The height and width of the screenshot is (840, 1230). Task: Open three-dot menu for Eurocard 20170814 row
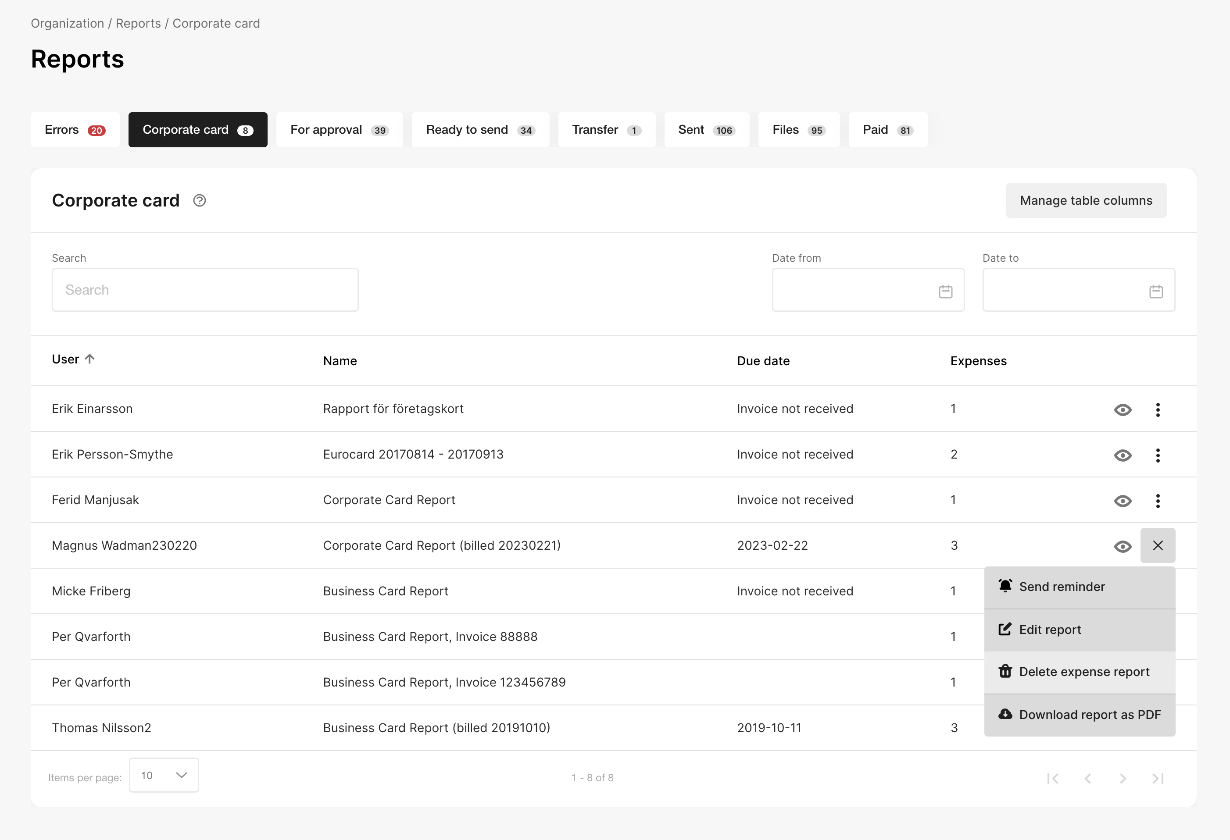(1158, 456)
